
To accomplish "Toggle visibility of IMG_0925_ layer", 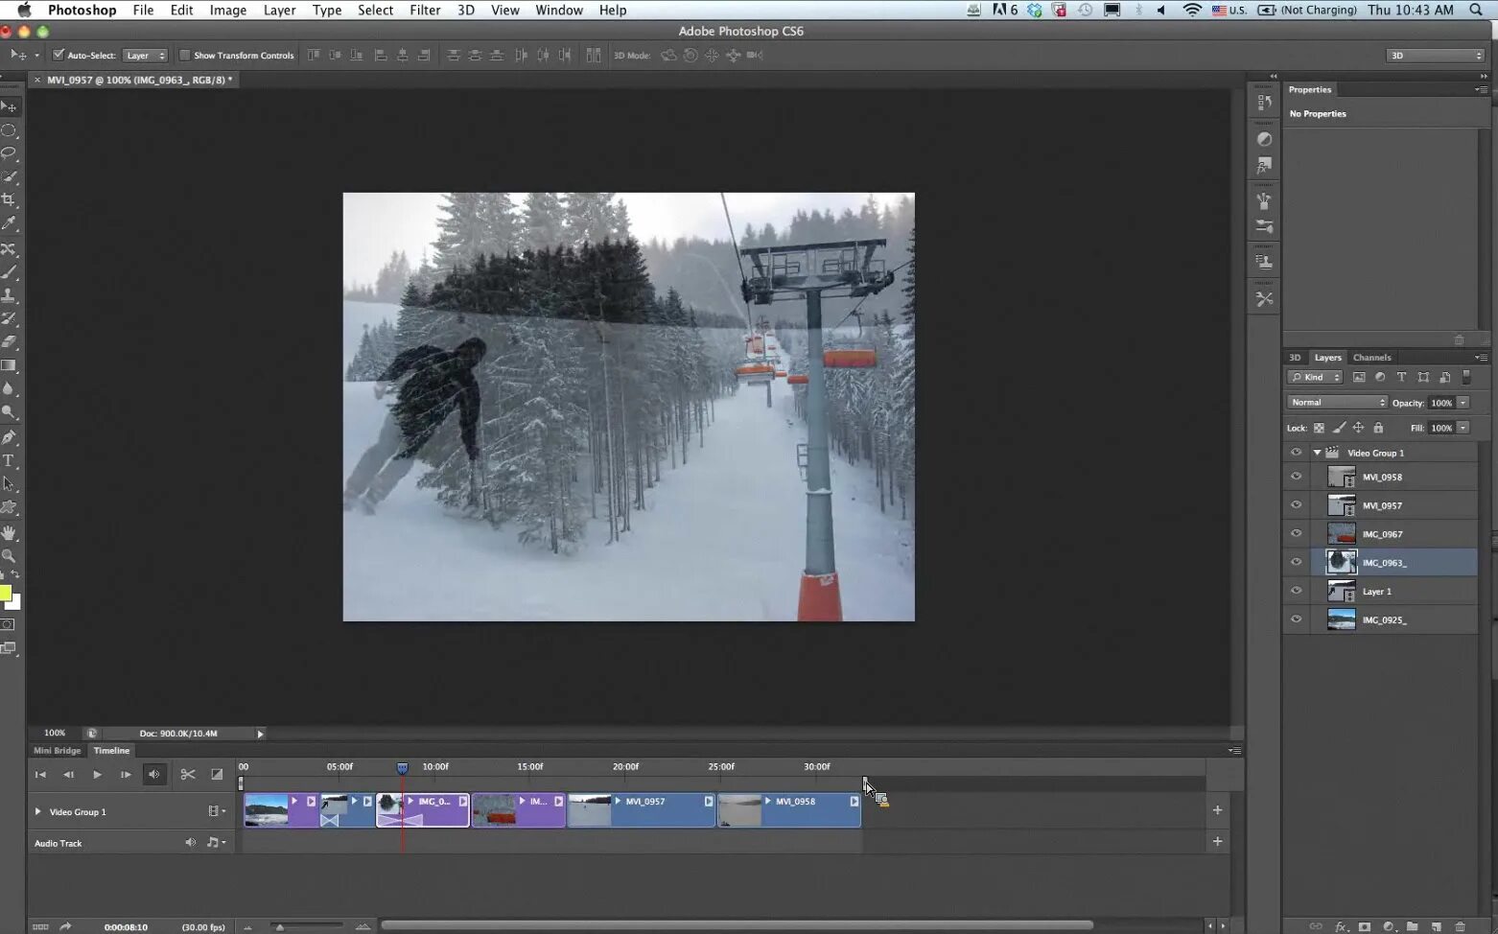I will [1297, 619].
